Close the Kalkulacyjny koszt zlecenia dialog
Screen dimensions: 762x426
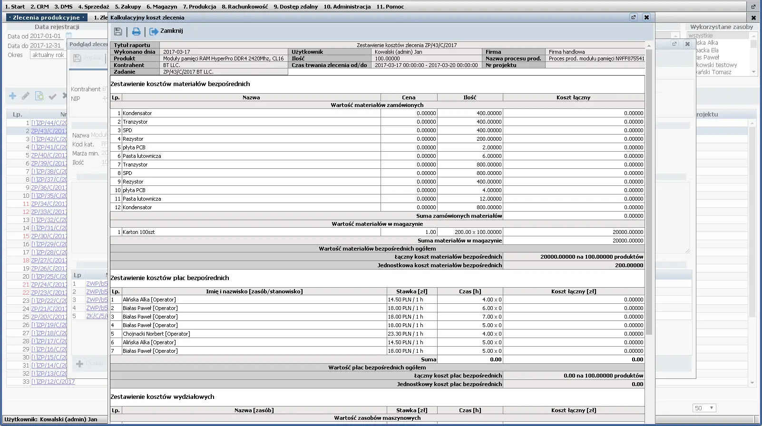(x=646, y=17)
